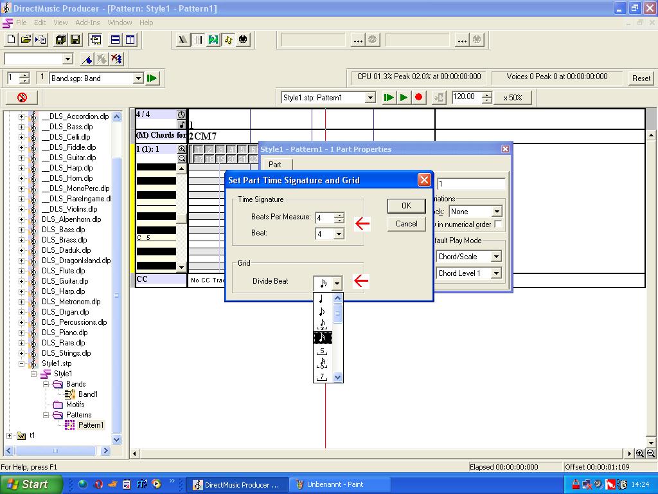The image size is (658, 494).
Task: Toggle the numerical order checkbox in Part Properties
Action: click(x=498, y=224)
